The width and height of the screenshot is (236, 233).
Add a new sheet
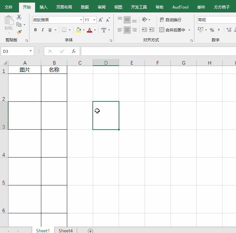pyautogui.click(x=90, y=231)
